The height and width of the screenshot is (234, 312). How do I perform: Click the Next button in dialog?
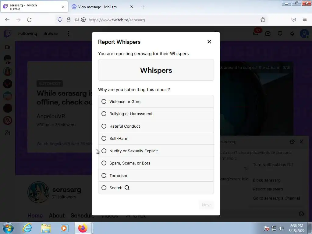point(206,205)
